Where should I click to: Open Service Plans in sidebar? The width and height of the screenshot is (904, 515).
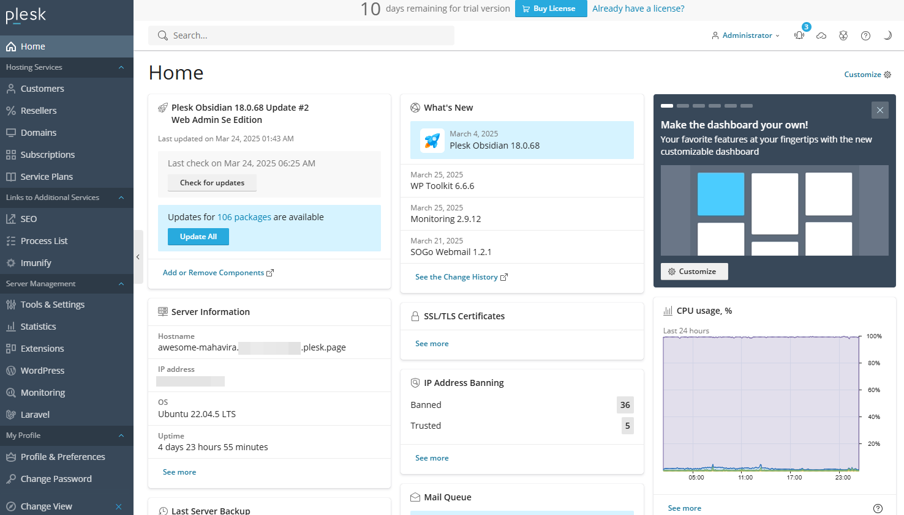pyautogui.click(x=67, y=177)
